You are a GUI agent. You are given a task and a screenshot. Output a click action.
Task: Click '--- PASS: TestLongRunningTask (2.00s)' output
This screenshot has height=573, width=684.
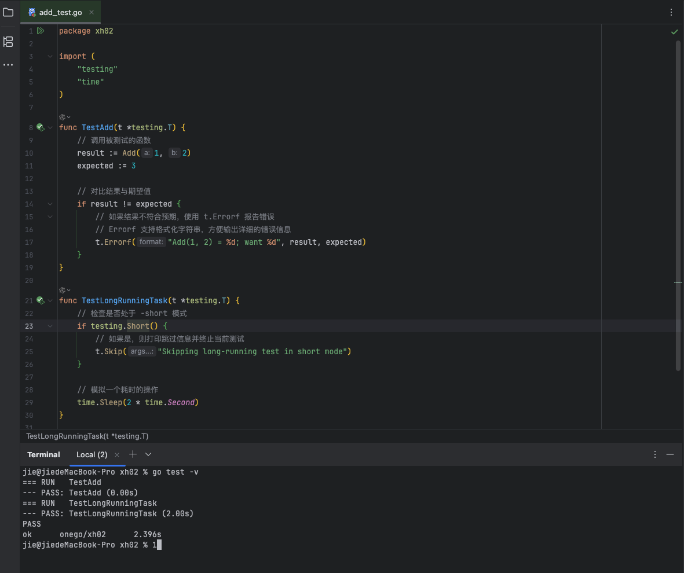pos(108,514)
